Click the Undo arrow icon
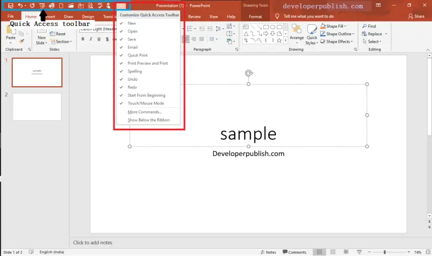Viewport: 432px width, 256px height. [x=20, y=6]
